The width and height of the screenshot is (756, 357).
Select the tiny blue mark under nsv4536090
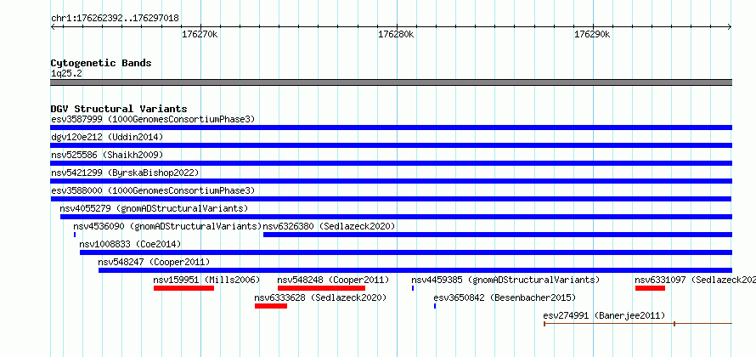coord(75,235)
